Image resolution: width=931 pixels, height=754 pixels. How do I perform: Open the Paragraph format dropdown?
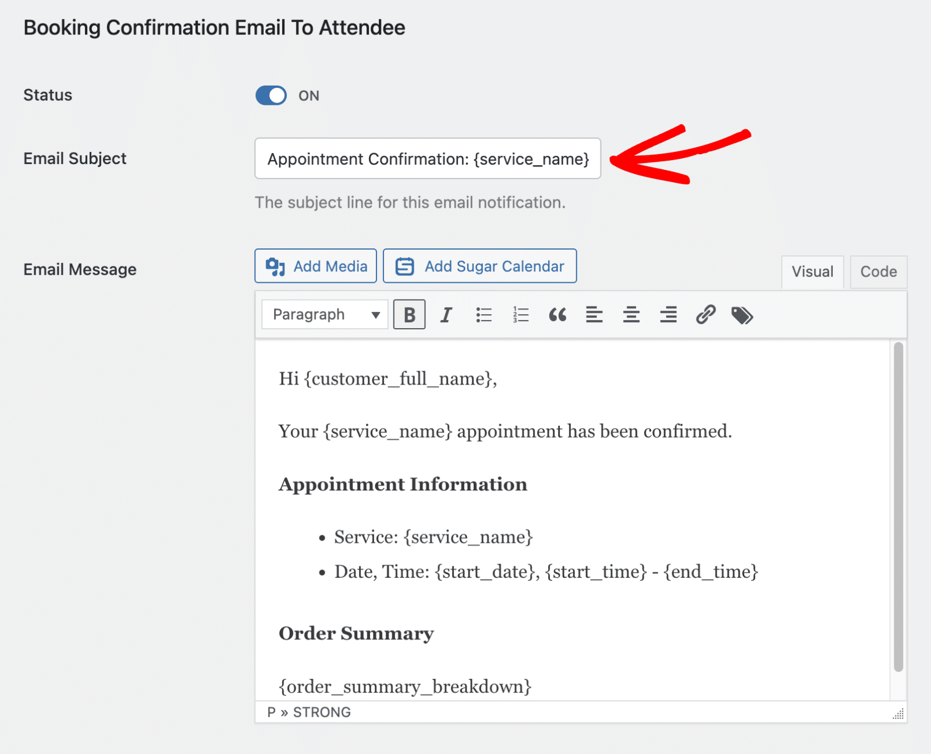pyautogui.click(x=325, y=315)
